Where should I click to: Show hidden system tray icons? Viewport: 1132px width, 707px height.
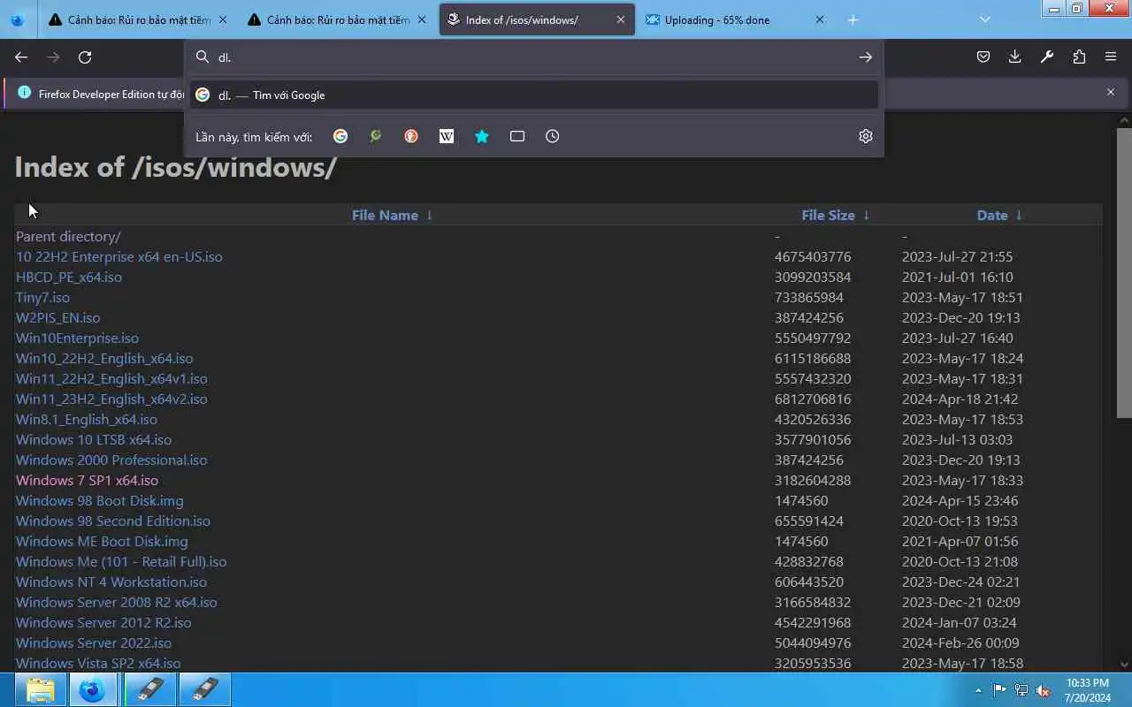coord(978,690)
